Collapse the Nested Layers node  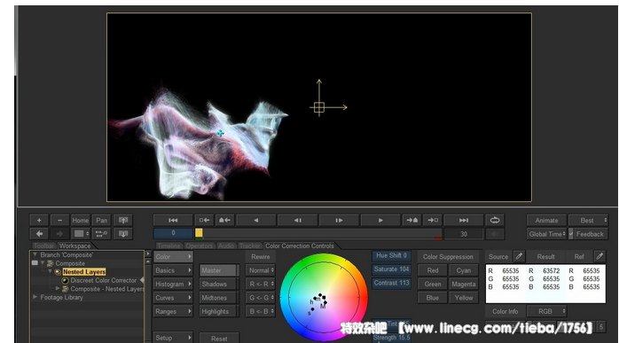coord(51,271)
